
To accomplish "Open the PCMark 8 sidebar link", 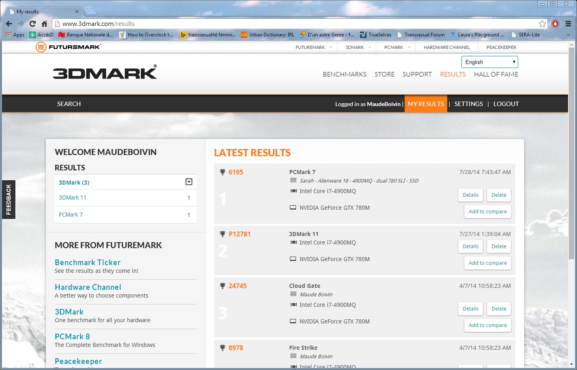I will [72, 336].
